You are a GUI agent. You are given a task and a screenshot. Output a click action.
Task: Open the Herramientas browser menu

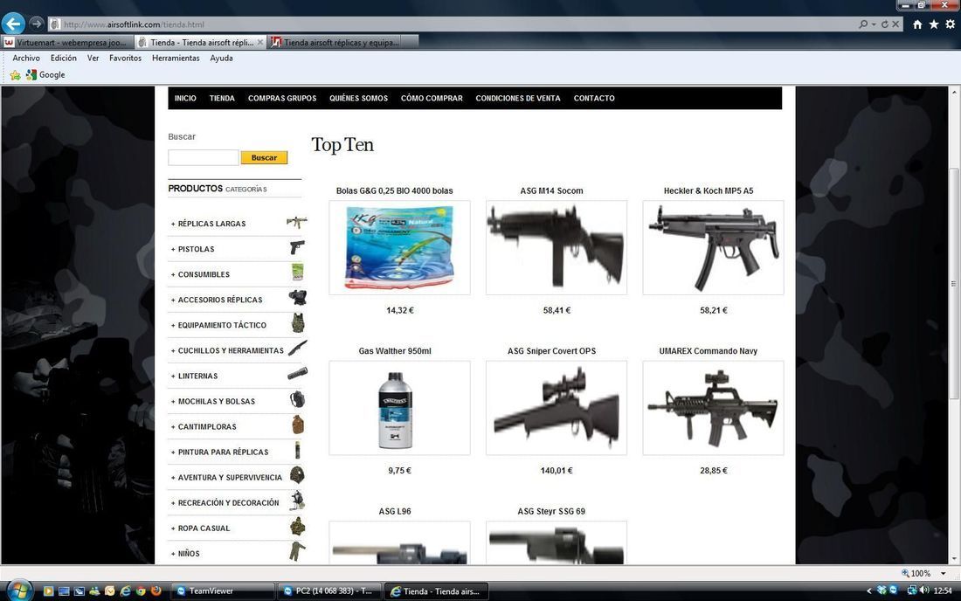pos(176,59)
